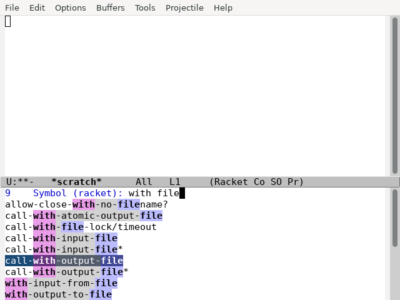Click the candidate count 9 in minibuffer
This screenshot has width=400, height=300.
[8, 193]
